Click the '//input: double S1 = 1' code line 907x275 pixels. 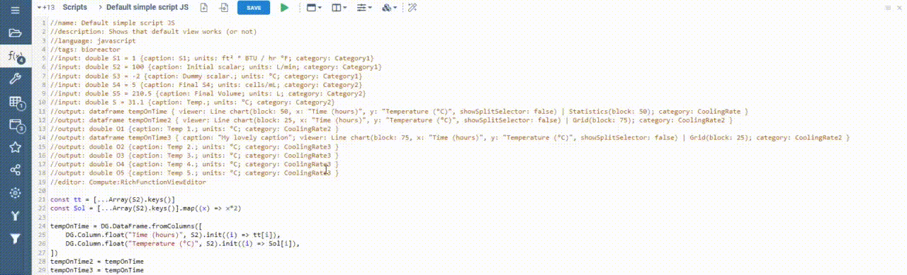[x=212, y=59]
